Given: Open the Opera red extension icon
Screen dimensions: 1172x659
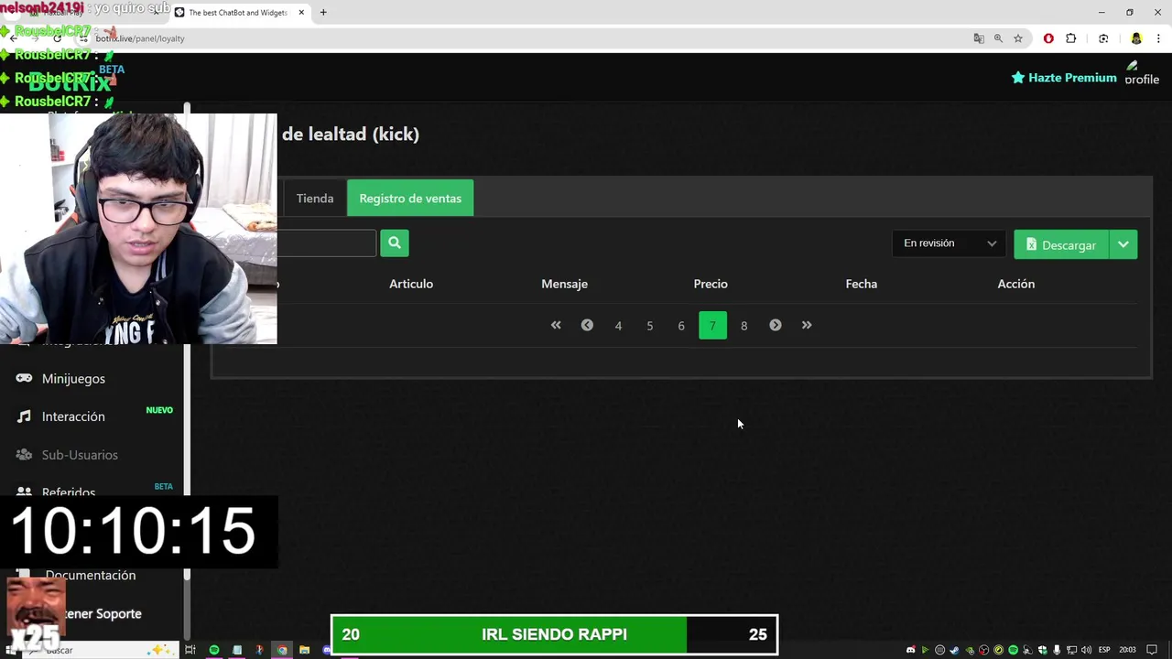Looking at the screenshot, I should point(1048,38).
